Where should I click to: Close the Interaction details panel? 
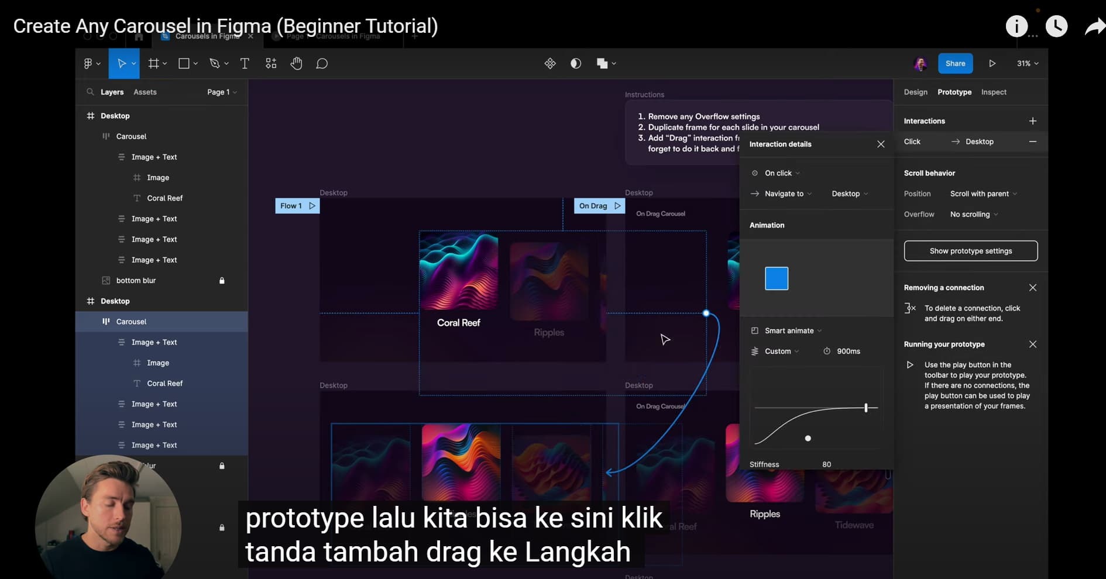click(881, 144)
